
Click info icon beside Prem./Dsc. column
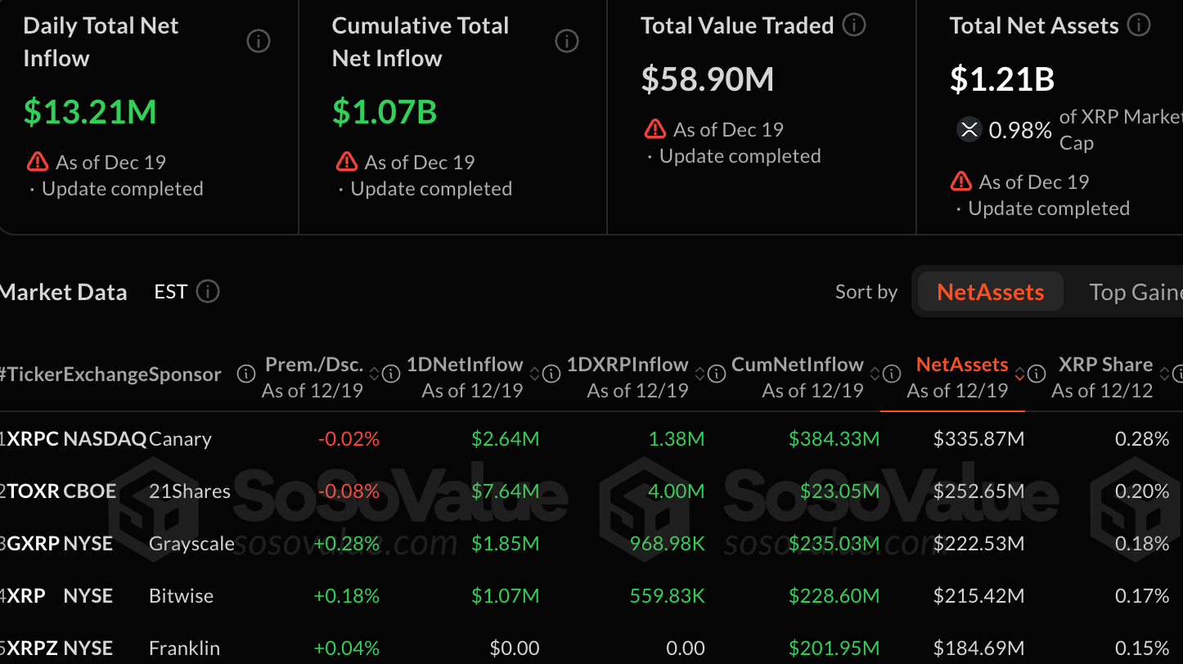coord(391,375)
